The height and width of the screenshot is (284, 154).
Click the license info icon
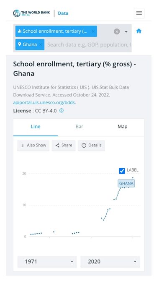click(x=62, y=110)
